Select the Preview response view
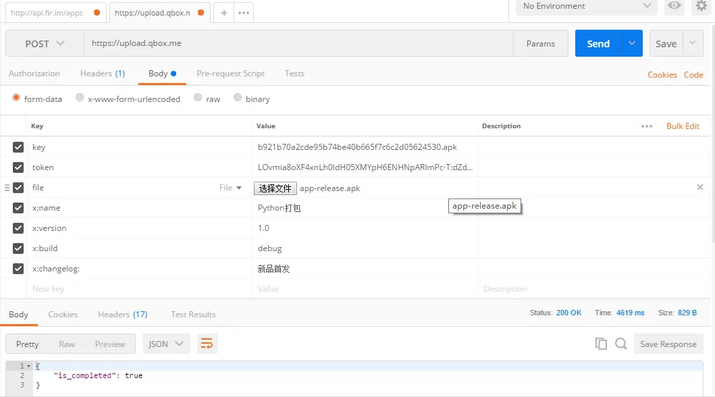This screenshot has height=397, width=715. pos(110,344)
